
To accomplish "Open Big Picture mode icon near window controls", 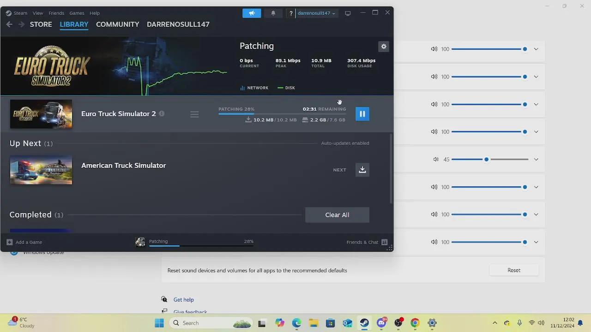I will (x=348, y=13).
